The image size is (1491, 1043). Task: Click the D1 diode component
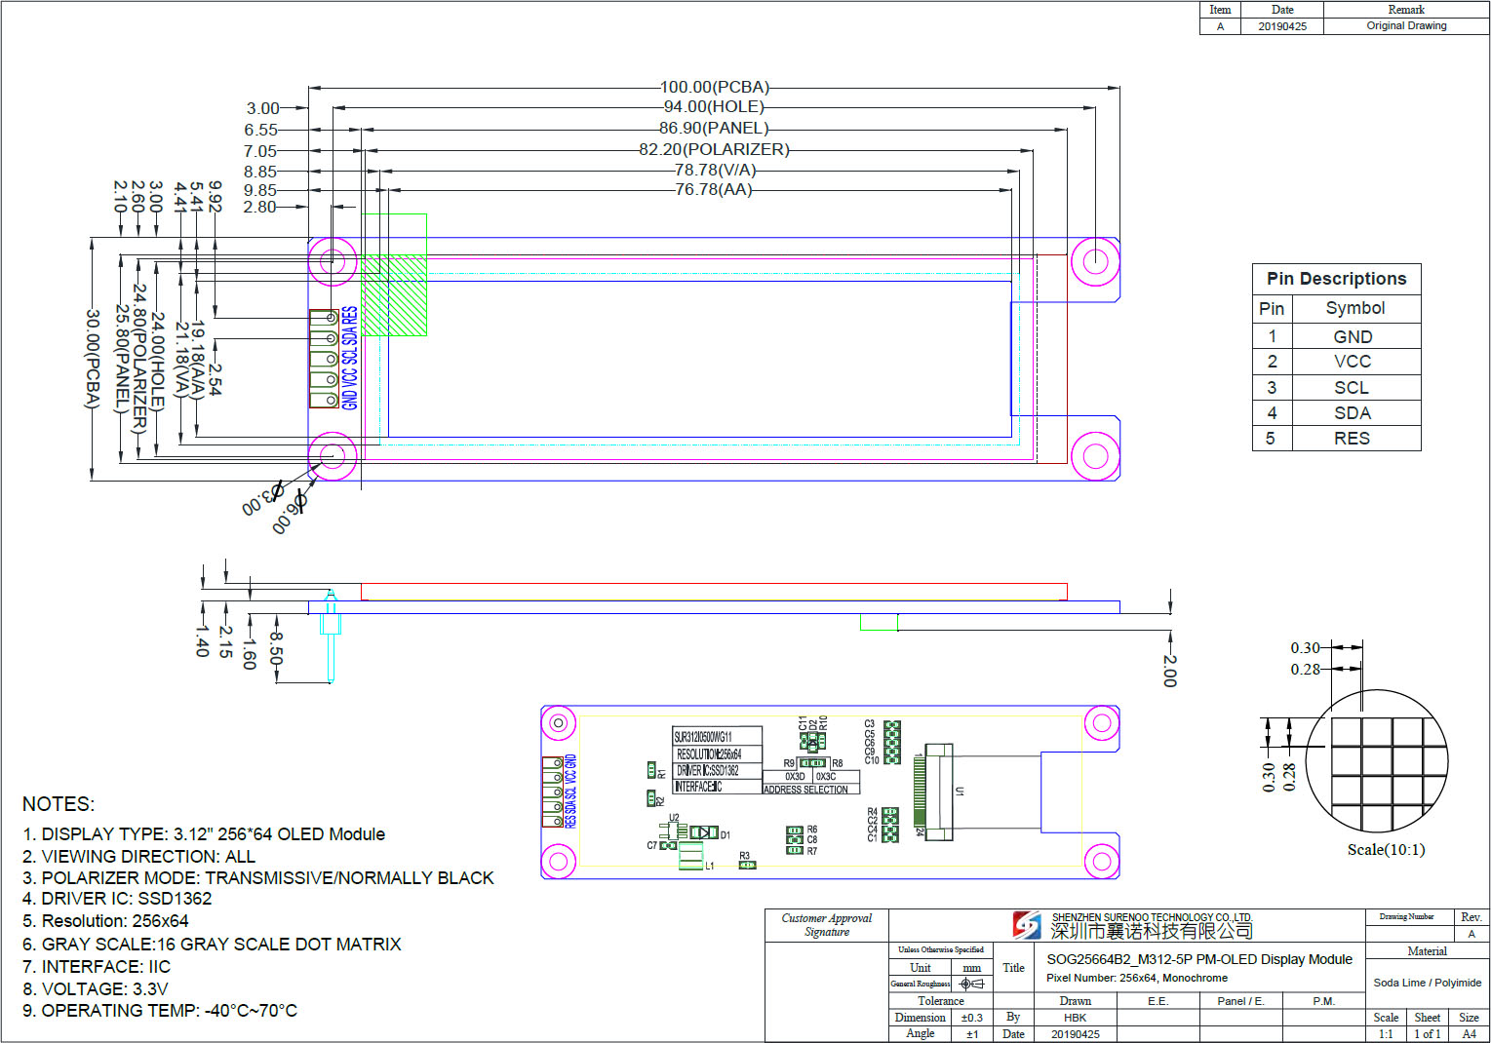tap(704, 833)
